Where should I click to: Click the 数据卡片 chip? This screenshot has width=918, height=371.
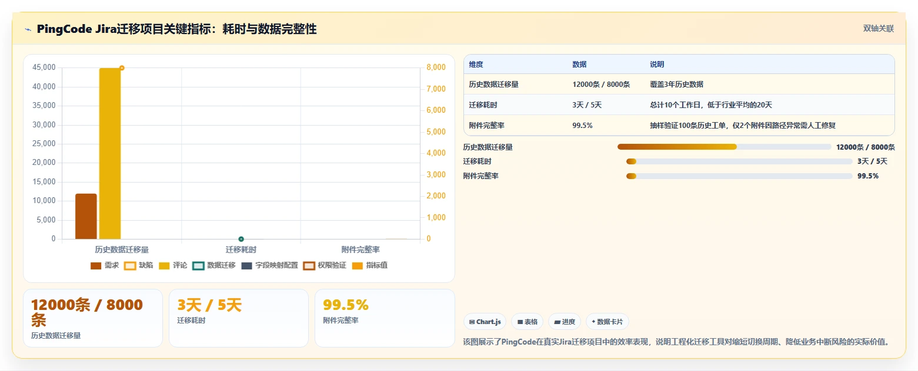(607, 322)
